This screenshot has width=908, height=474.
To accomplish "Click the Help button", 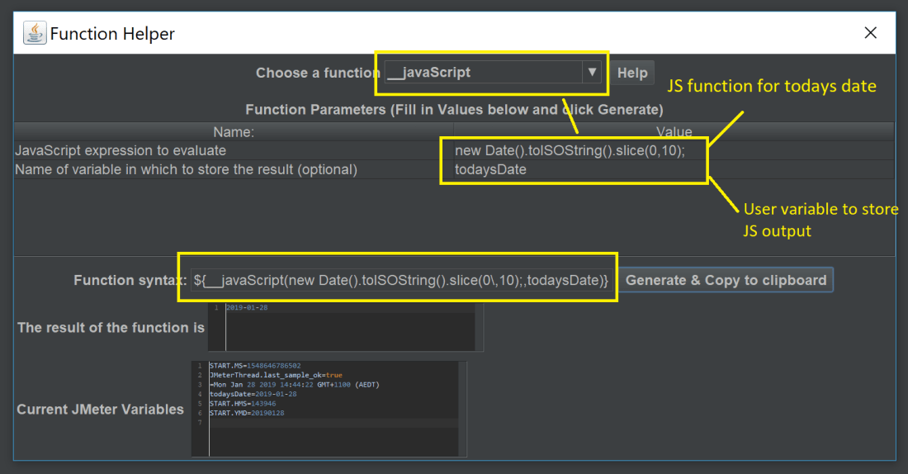I will click(631, 73).
